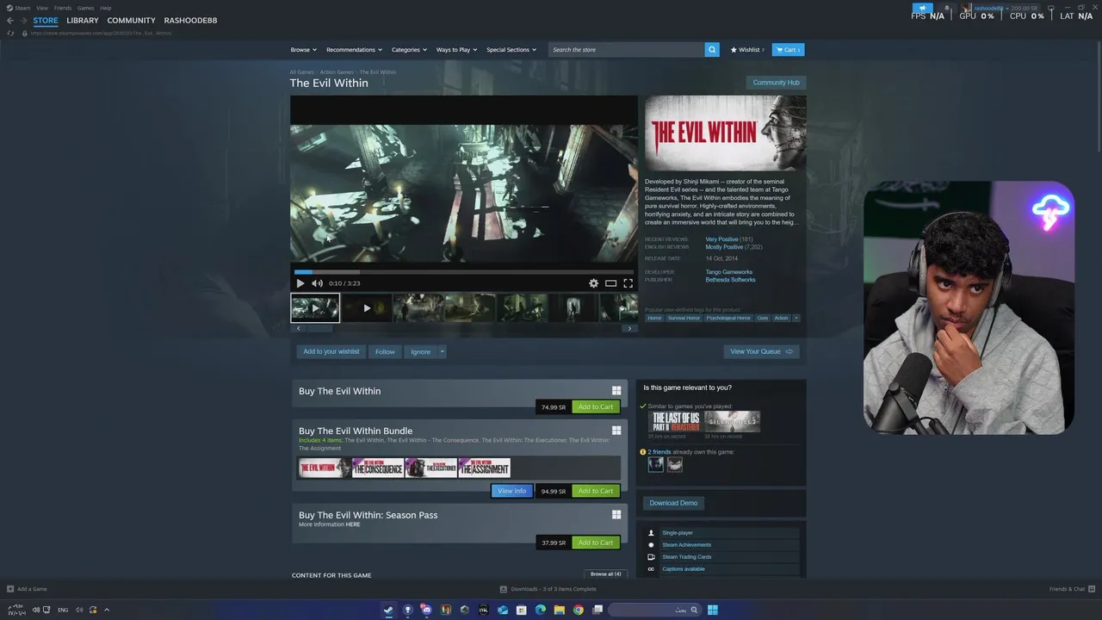
Task: Click the Survival Horror tag
Action: point(684,318)
